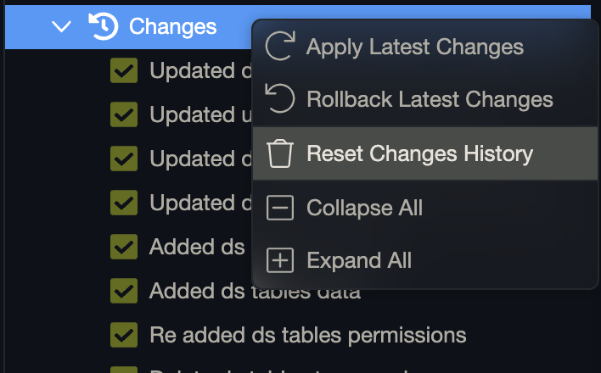Select Re added ds tables permissions entry
The height and width of the screenshot is (373, 601).
point(307,335)
